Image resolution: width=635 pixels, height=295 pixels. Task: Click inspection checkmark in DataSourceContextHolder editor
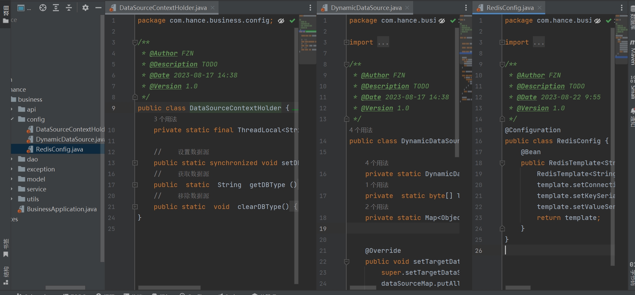[292, 21]
